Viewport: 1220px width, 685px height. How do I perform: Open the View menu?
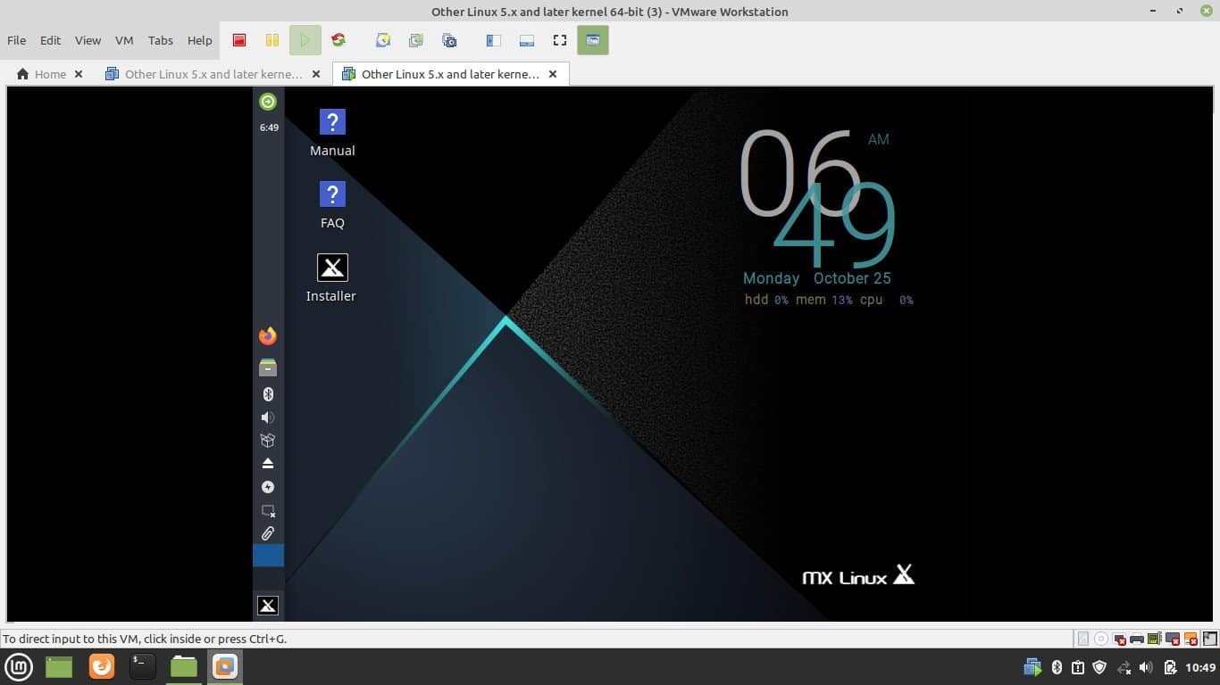(88, 40)
